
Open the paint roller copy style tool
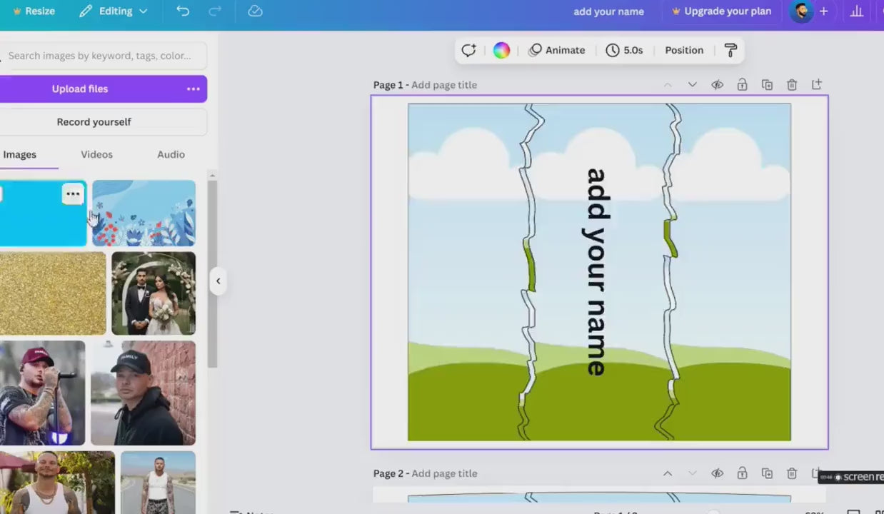tap(730, 50)
